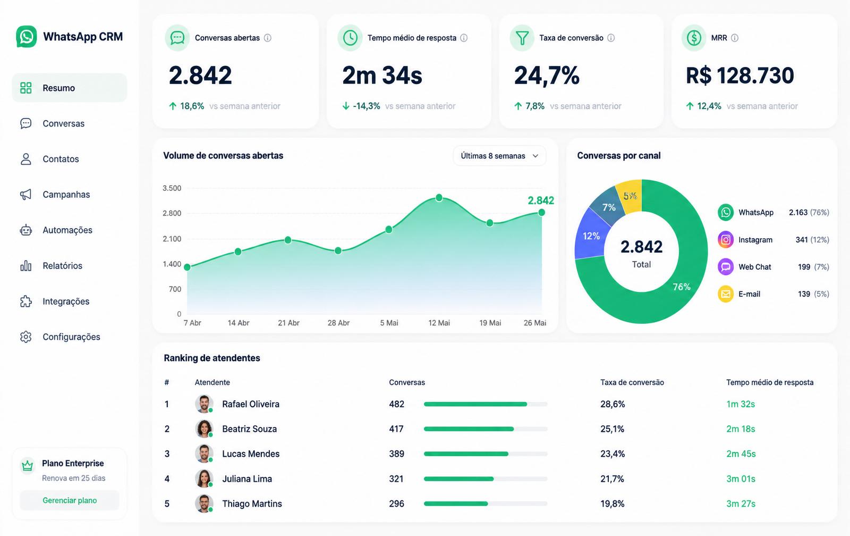Click Beatriz Souza's avatar photo
850x536 pixels.
pos(204,429)
